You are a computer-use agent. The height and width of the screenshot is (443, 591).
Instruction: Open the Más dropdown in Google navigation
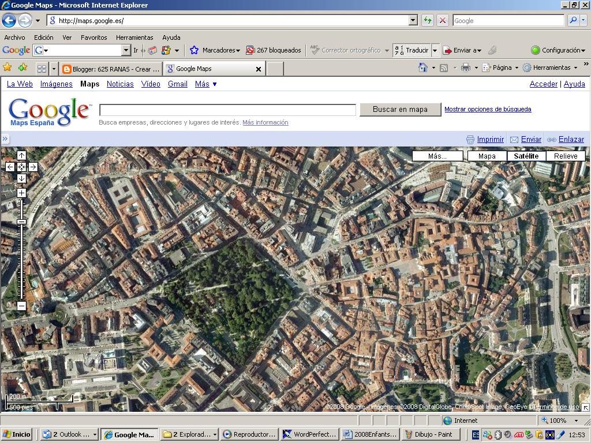(x=206, y=84)
